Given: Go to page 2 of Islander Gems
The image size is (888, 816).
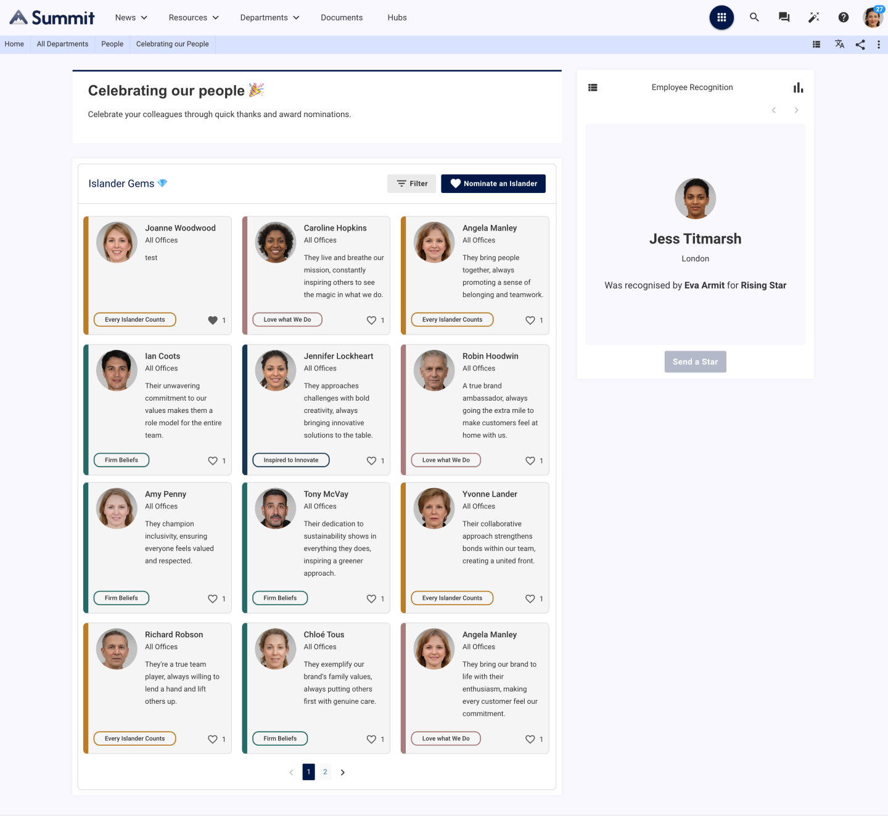Looking at the screenshot, I should point(325,772).
